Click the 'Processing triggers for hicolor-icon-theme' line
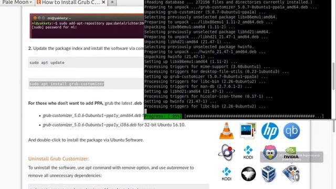 [208, 97]
